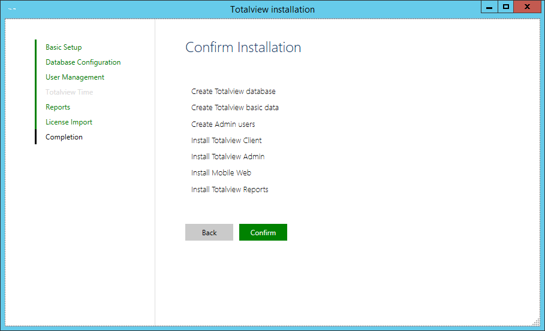Close the Totalview installation window

coord(527,7)
